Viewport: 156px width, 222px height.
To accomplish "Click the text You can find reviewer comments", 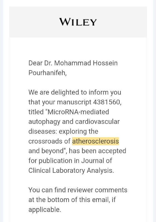I will click(78, 190).
